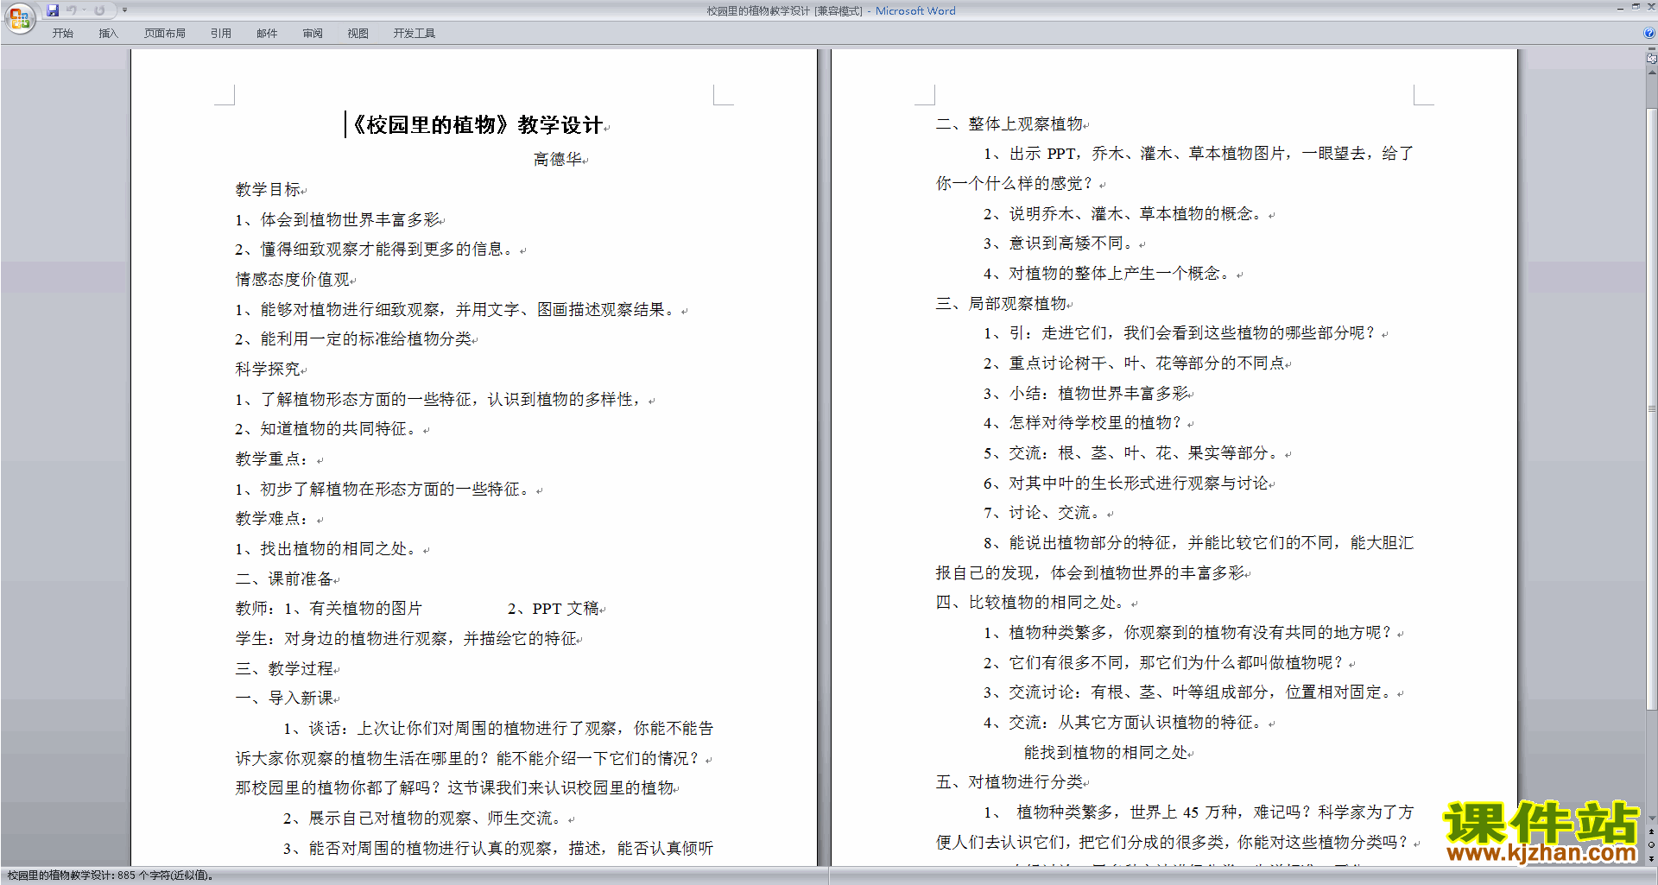Click the heading 科学探究

point(268,369)
